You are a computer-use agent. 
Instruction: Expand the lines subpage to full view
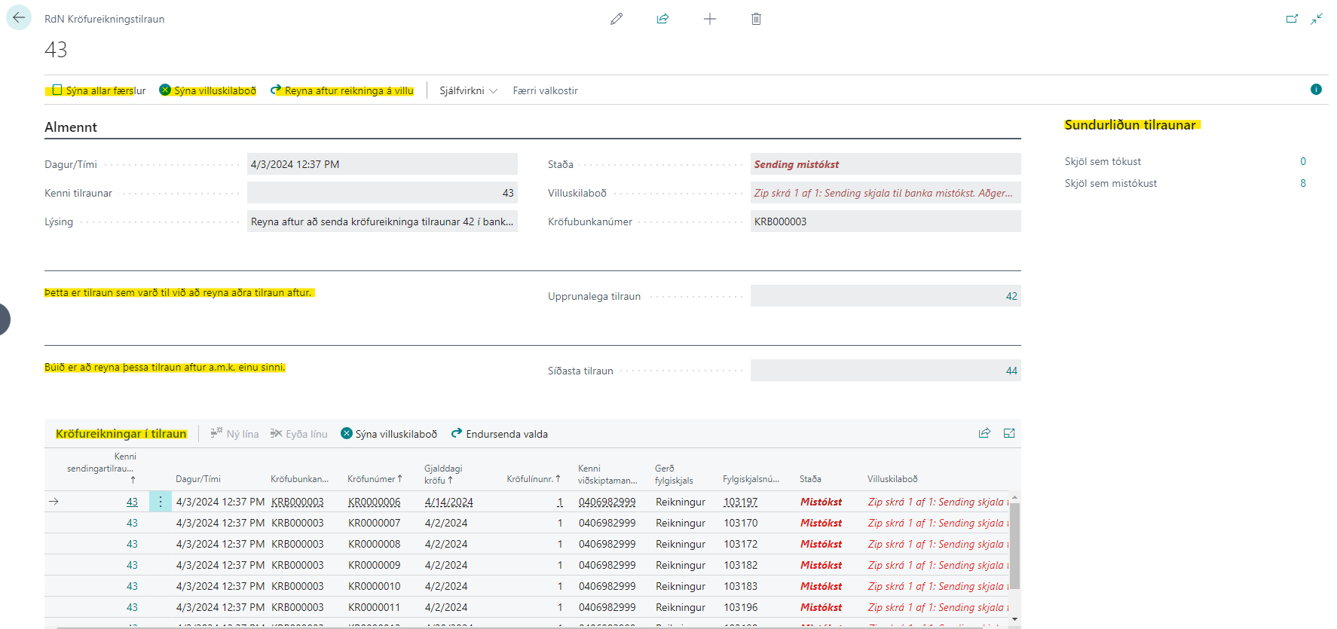click(1009, 433)
